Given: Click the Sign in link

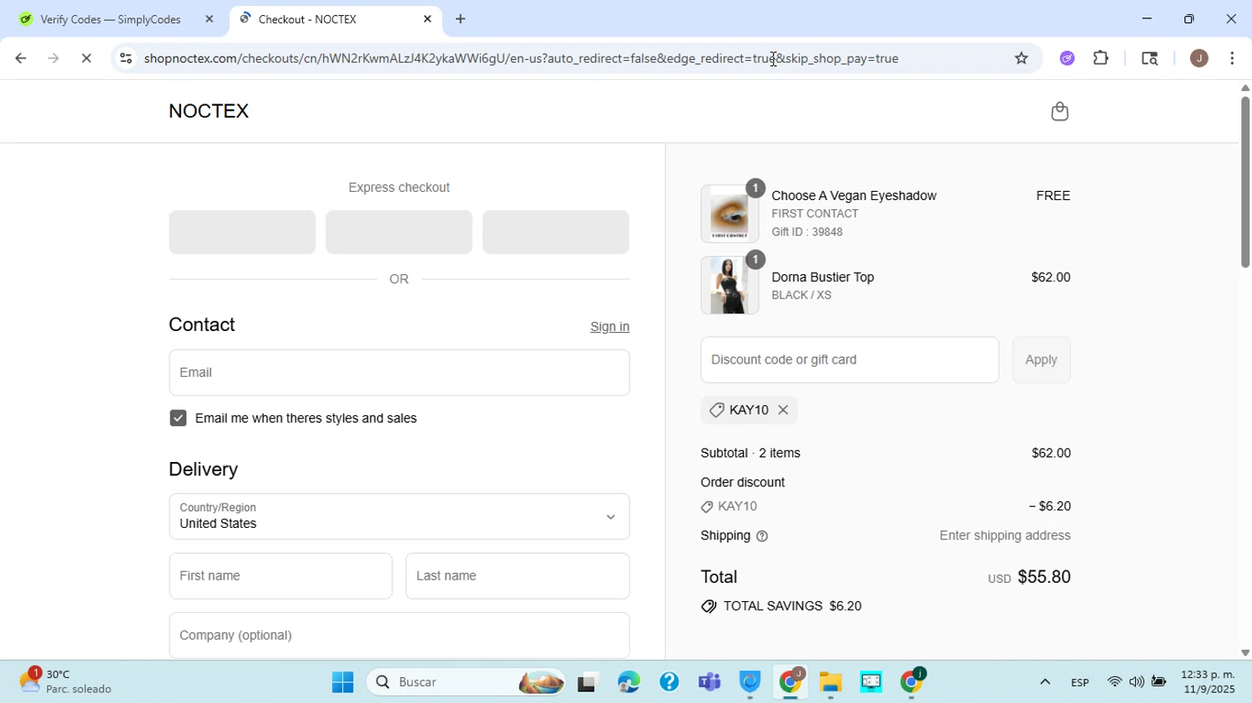Looking at the screenshot, I should pos(609,327).
